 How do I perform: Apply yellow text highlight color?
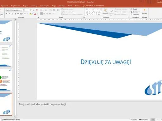coord(30,14)
